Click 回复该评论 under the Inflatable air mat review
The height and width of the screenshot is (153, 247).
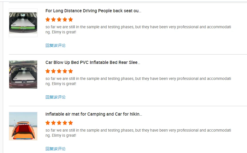tap(55, 149)
